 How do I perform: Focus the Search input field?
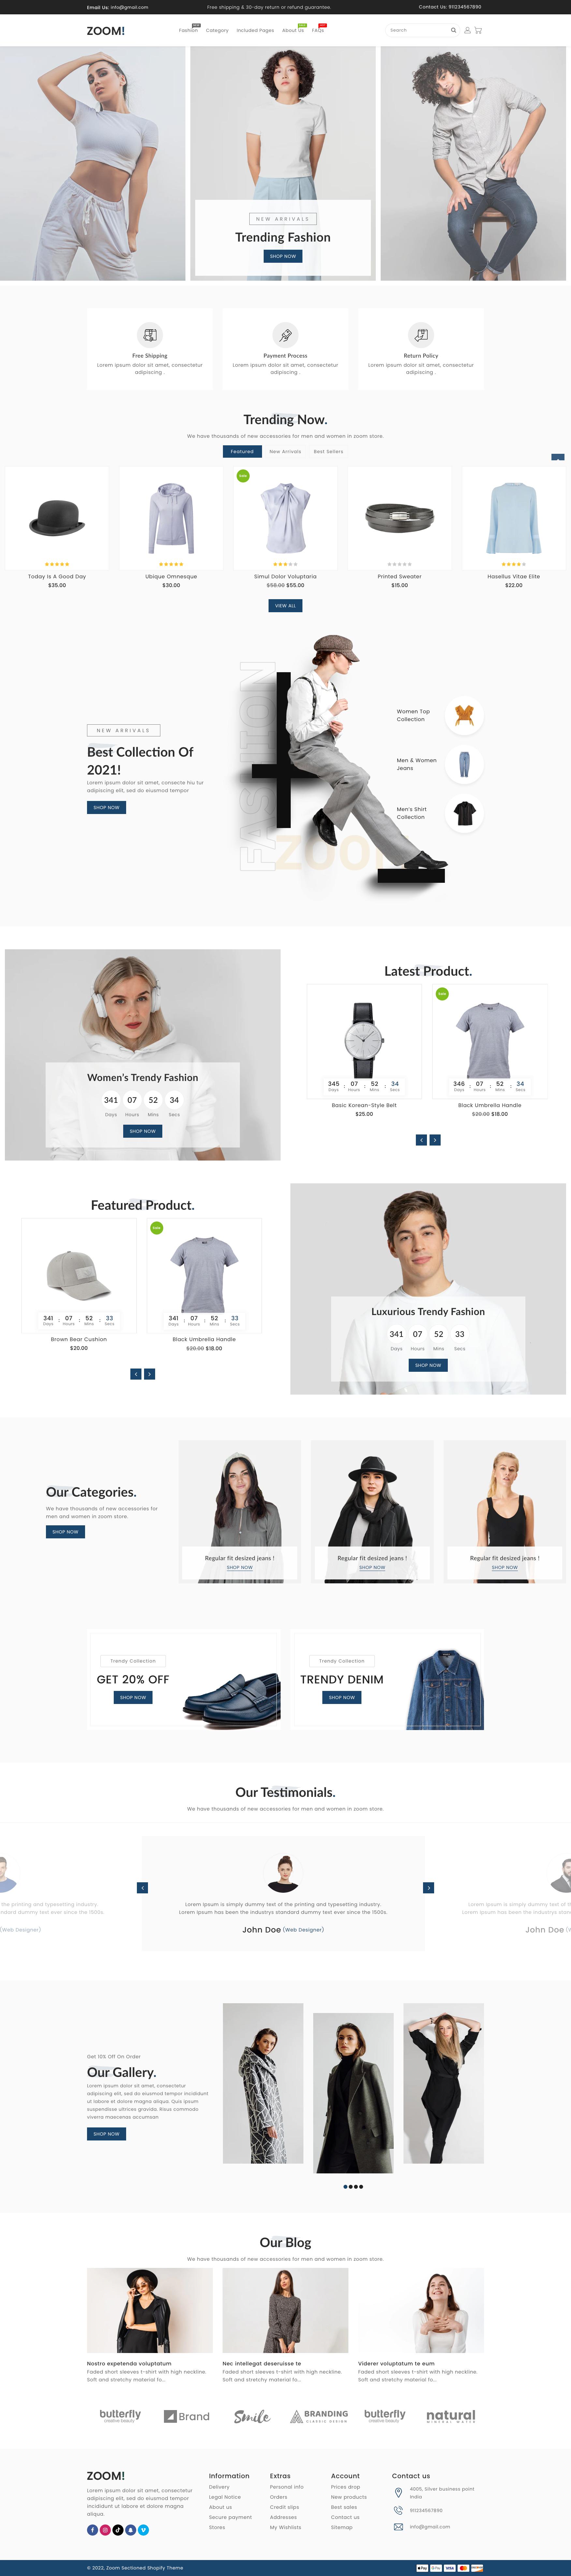[417, 30]
